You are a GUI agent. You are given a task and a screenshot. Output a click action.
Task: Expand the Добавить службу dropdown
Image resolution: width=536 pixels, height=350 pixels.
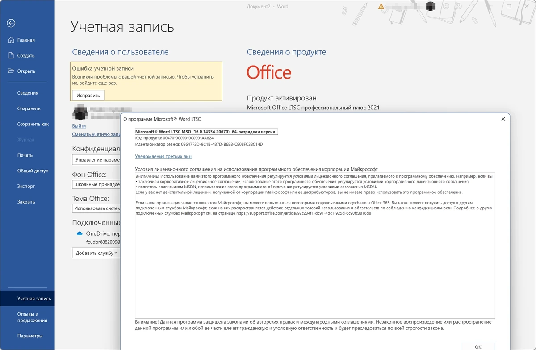click(x=96, y=253)
